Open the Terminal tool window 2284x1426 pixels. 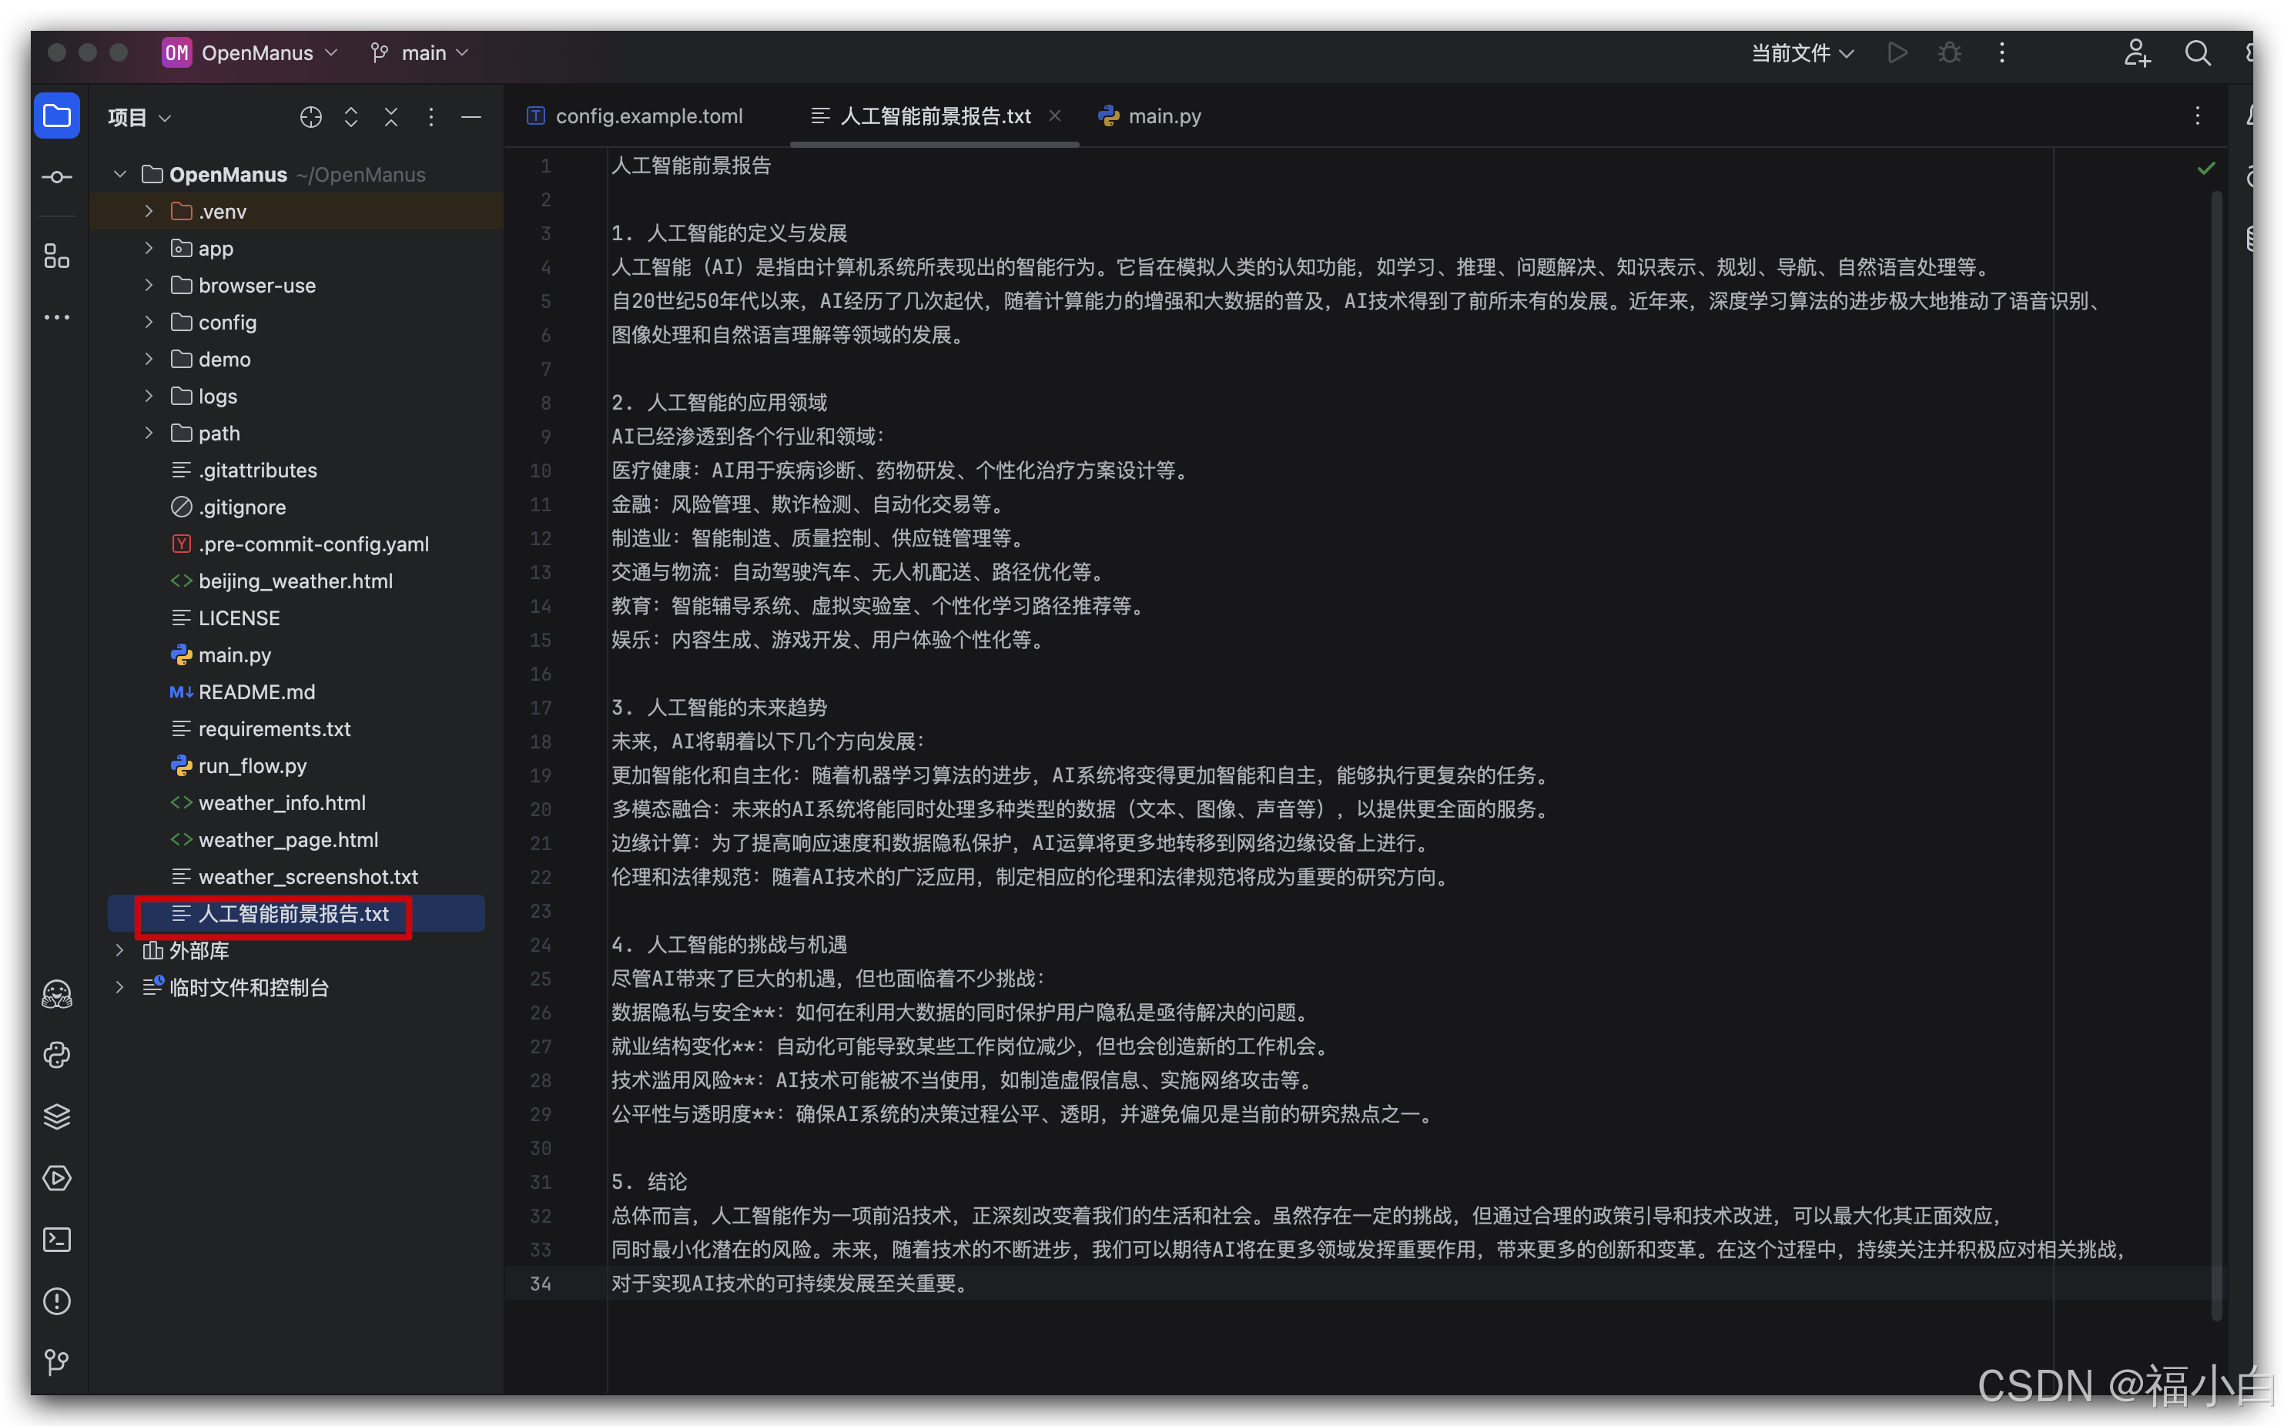click(x=56, y=1239)
